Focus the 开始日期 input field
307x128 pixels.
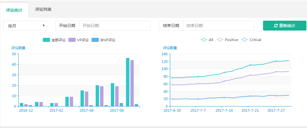coord(115,26)
